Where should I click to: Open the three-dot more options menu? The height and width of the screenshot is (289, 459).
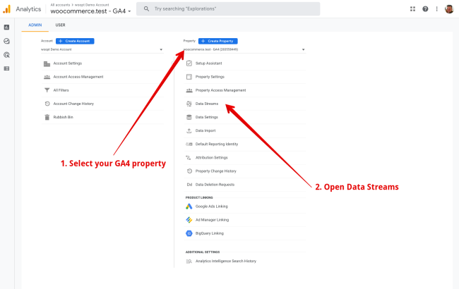pos(436,9)
